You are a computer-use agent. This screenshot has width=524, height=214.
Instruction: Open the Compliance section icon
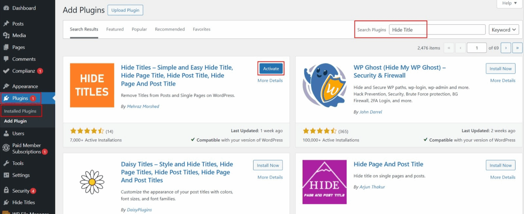[x=6, y=71]
